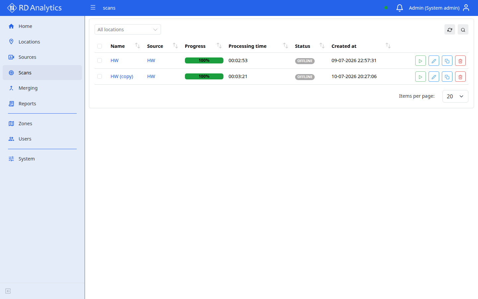Open Zones in sidebar

coord(42,124)
